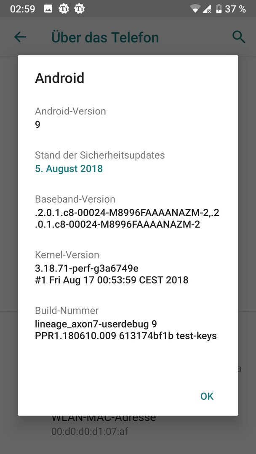Tap the image notification icon in status bar
The image size is (256, 454).
tap(48, 8)
